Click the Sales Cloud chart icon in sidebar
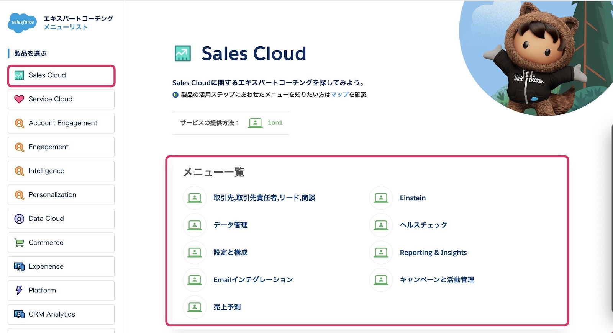613x333 pixels. pos(19,75)
